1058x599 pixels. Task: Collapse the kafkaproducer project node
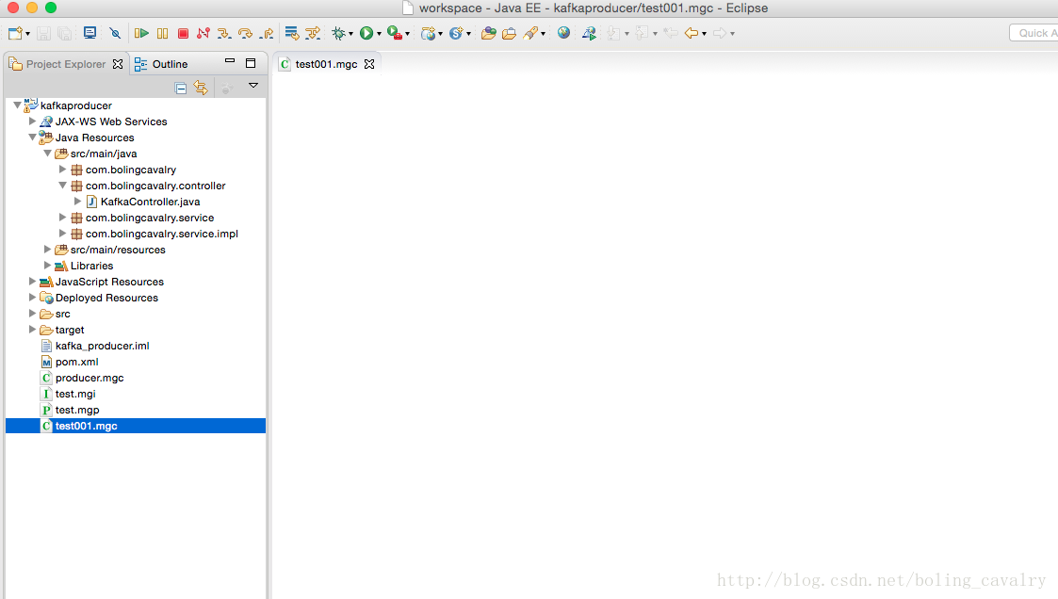18,105
